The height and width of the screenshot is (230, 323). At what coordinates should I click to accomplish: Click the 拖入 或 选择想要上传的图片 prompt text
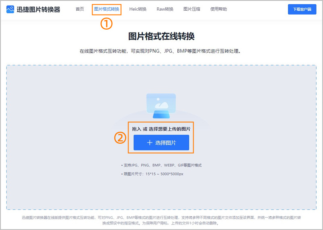click(x=161, y=129)
